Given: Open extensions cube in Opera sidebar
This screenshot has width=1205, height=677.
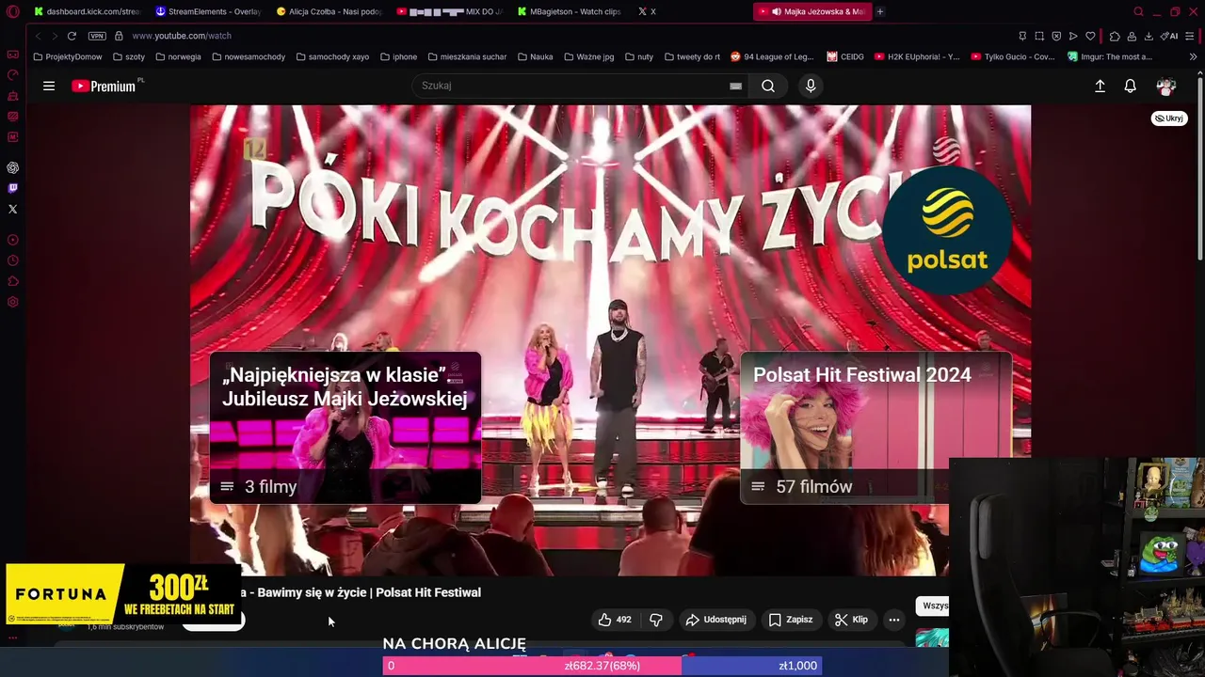Looking at the screenshot, I should click(x=12, y=281).
